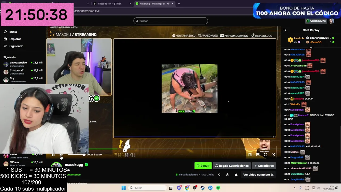Open OBS Studio from the taskbar

coord(195,188)
